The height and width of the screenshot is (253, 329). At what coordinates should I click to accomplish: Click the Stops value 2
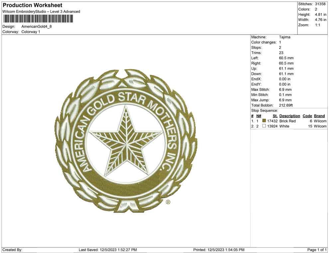(x=280, y=47)
